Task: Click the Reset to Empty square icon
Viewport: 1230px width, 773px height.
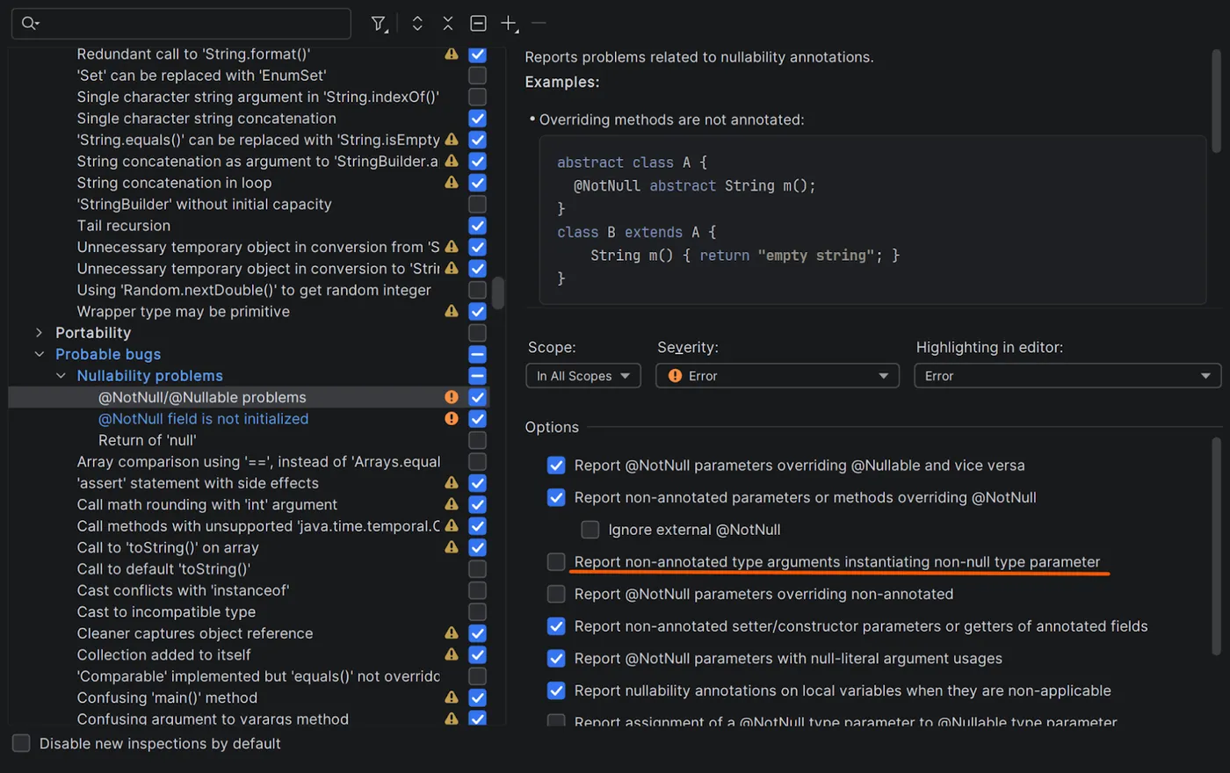Action: [478, 24]
